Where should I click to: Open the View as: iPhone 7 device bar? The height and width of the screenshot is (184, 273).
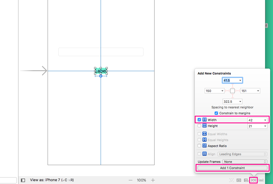point(45,180)
